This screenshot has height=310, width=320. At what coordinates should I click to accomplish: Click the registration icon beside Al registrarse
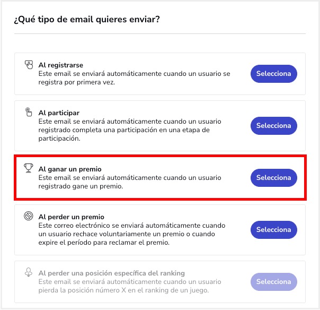pyautogui.click(x=29, y=65)
